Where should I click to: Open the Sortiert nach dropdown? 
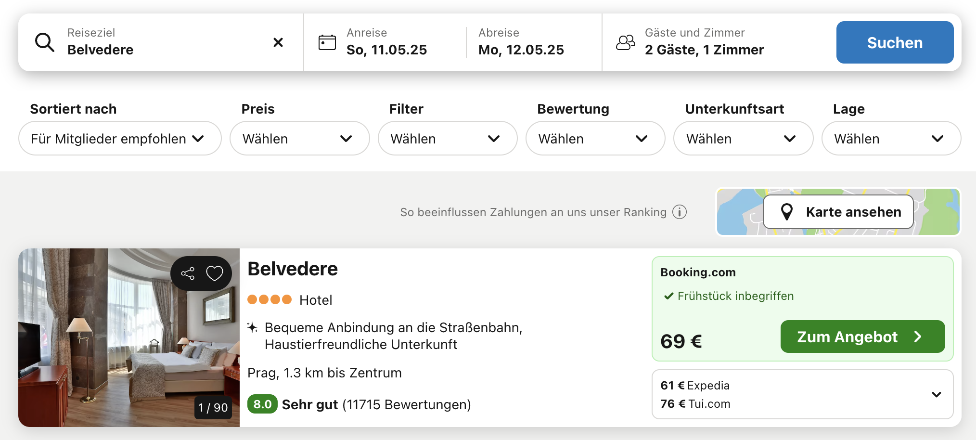[120, 138]
